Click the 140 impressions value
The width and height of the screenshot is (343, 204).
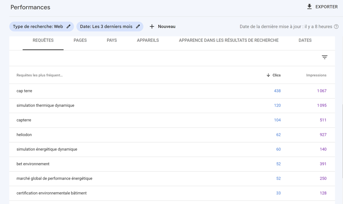pos(323,149)
